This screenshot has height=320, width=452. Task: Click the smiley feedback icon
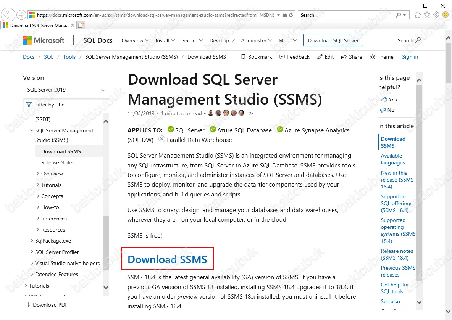[446, 15]
